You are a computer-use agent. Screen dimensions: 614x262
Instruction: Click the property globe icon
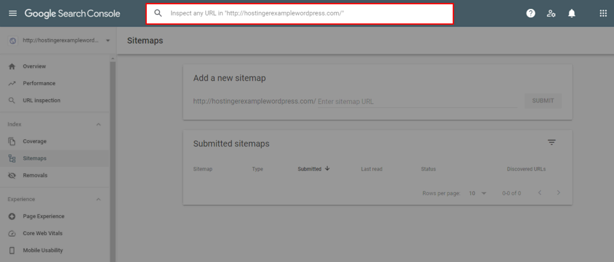click(x=13, y=41)
